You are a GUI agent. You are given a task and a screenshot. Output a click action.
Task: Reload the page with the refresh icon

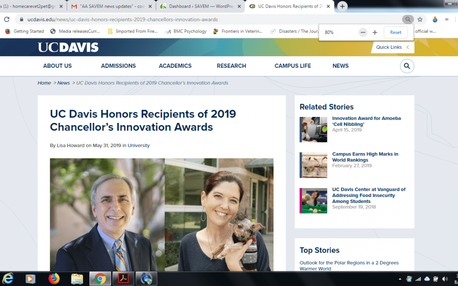click(7, 19)
